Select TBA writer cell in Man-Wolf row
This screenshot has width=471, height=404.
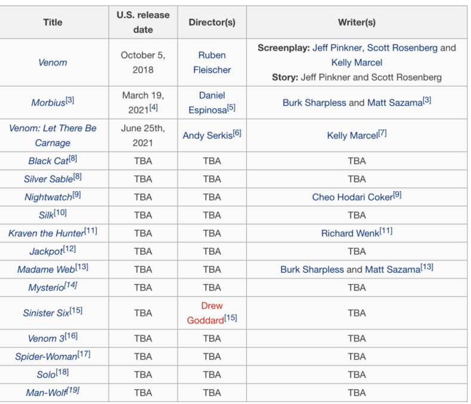pyautogui.click(x=357, y=393)
